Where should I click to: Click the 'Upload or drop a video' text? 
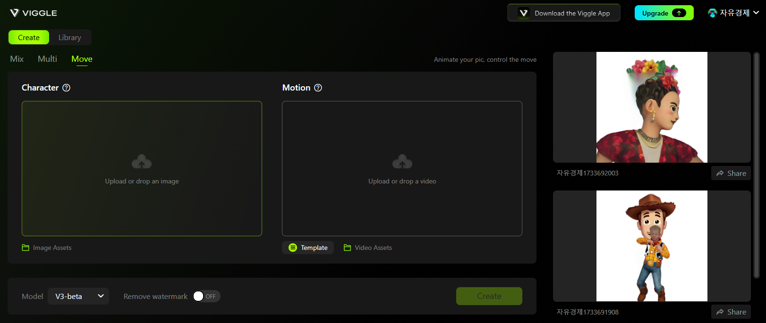[402, 181]
